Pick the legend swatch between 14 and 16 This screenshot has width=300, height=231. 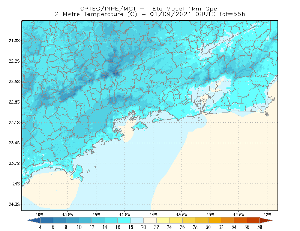point(111,221)
